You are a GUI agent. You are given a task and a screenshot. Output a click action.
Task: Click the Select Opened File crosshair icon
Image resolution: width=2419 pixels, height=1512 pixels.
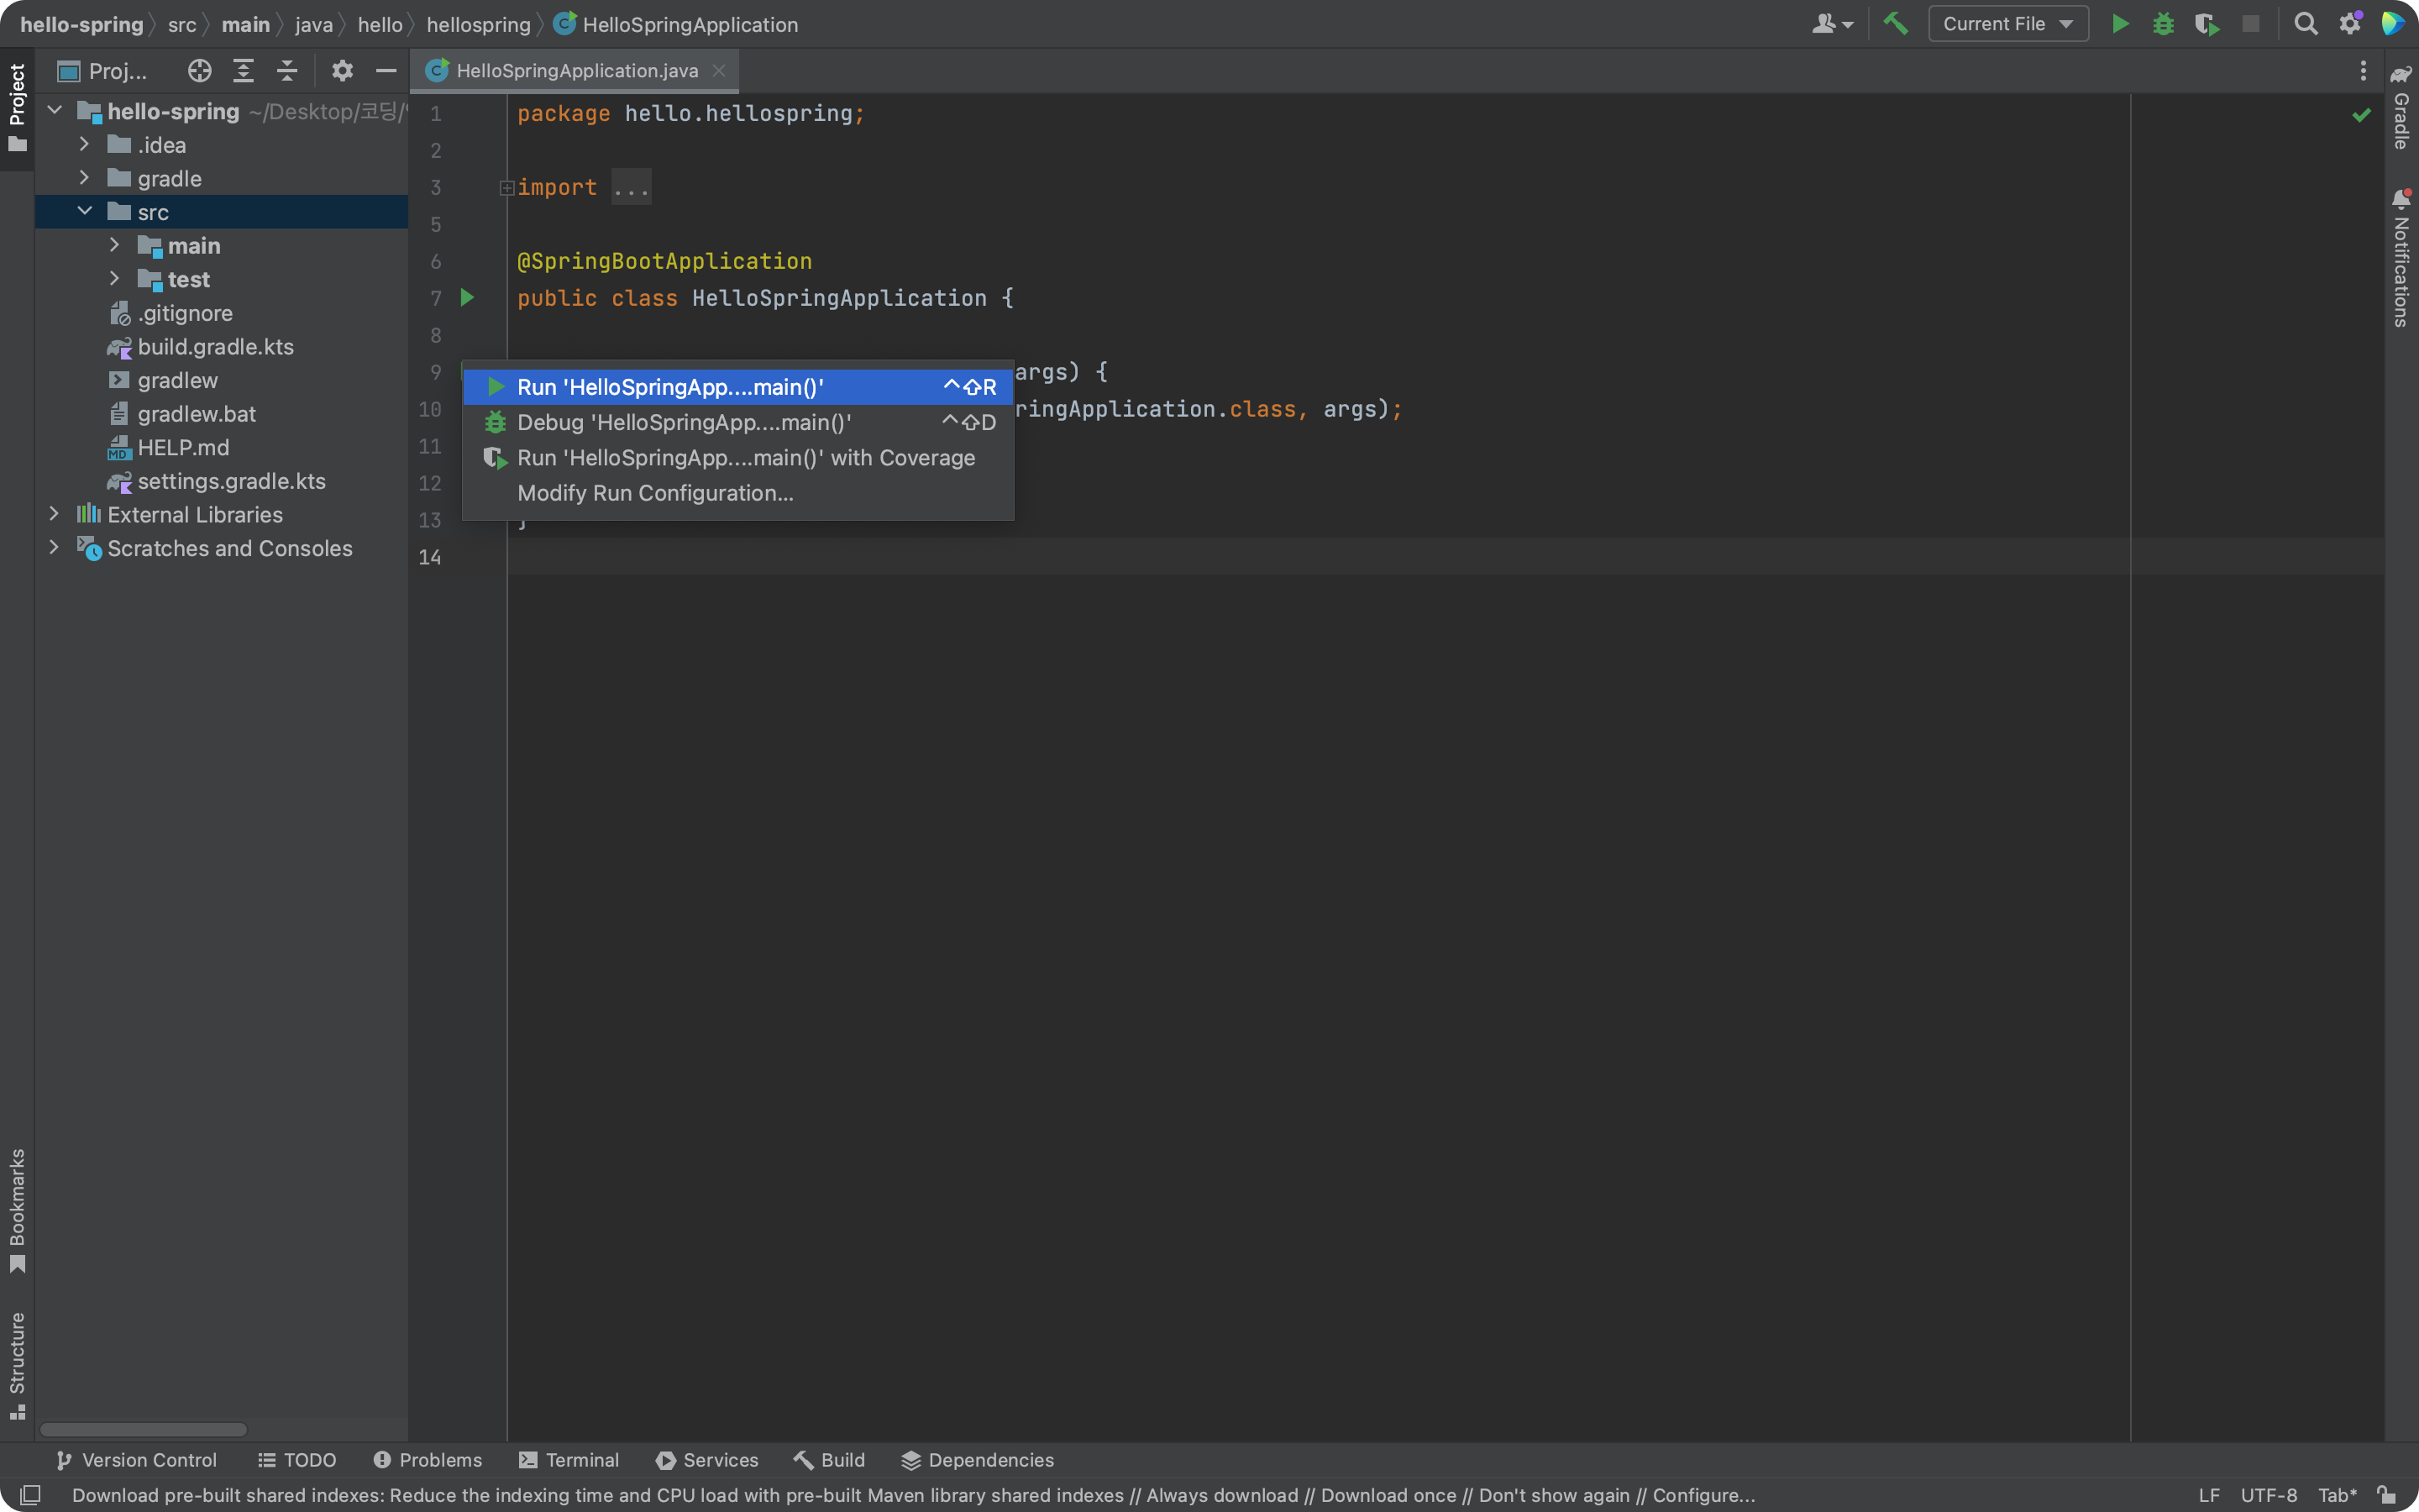click(199, 71)
